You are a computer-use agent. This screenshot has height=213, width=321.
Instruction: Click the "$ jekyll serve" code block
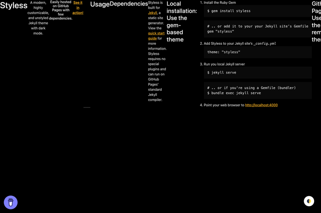[x=258, y=73]
